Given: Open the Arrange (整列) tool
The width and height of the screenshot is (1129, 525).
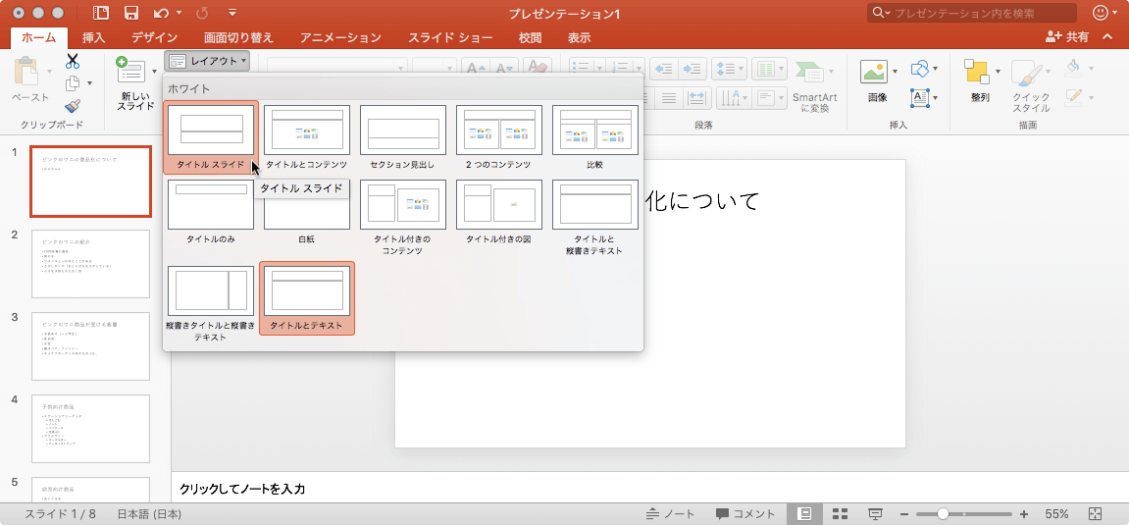Looking at the screenshot, I should click(977, 73).
